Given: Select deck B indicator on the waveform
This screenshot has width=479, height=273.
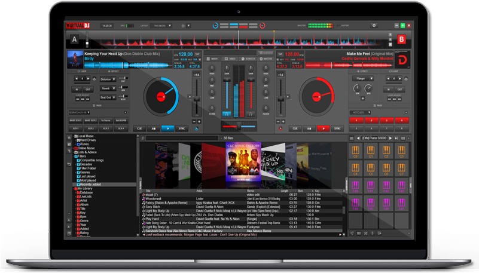Looking at the screenshot, I should (402, 40).
